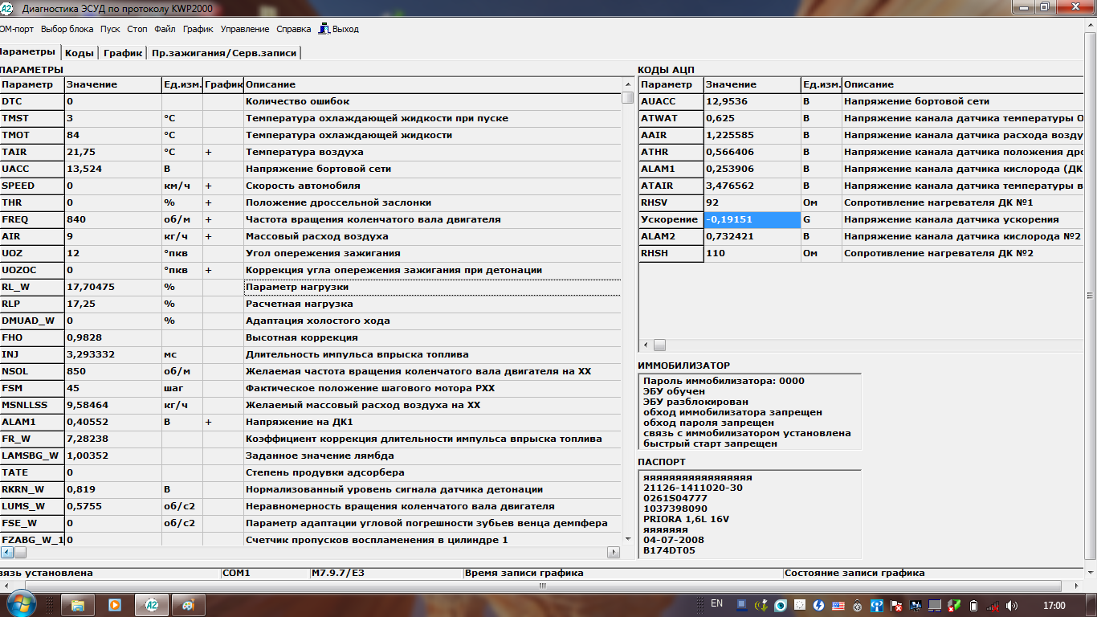Toggle graph plus mark for SPEED row
Screen dimensions: 1097x617
tap(208, 186)
